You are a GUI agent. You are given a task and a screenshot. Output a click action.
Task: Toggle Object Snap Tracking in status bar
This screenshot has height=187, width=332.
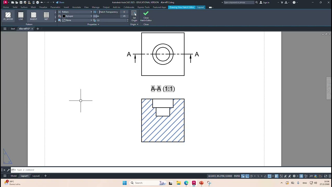coord(265,176)
